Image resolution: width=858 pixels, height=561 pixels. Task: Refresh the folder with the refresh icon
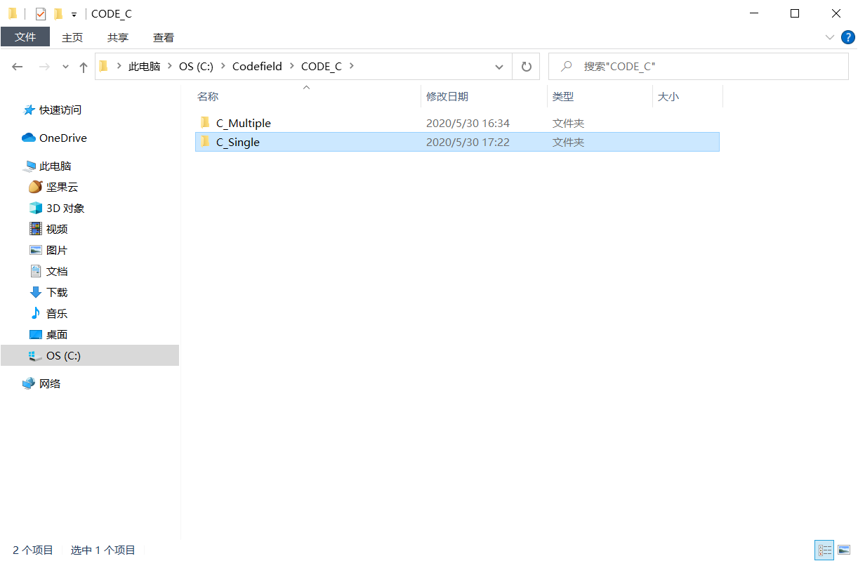pyautogui.click(x=526, y=66)
